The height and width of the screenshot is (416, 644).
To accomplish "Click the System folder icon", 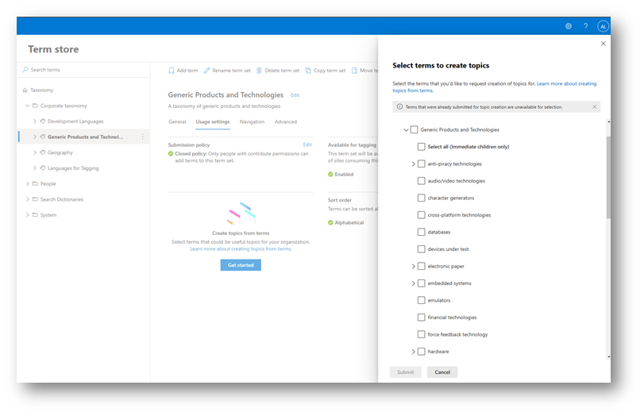I will [x=35, y=215].
